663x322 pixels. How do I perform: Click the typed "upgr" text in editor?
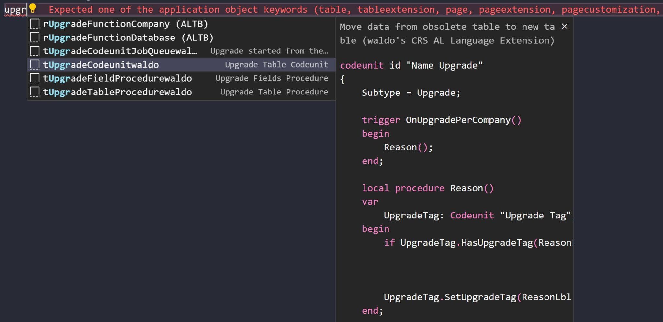(x=15, y=10)
